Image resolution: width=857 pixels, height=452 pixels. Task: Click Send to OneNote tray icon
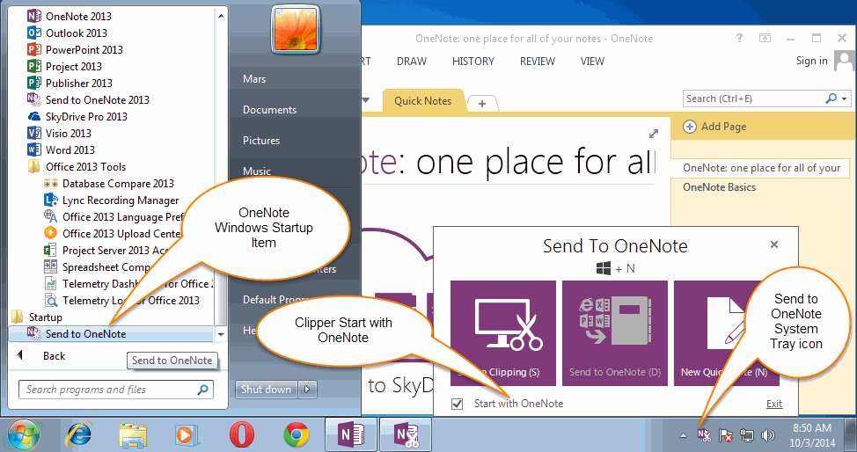705,435
